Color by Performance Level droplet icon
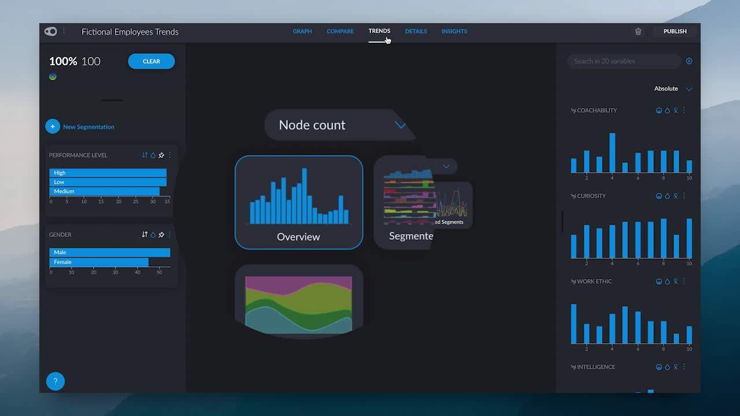740x416 pixels. coord(153,155)
